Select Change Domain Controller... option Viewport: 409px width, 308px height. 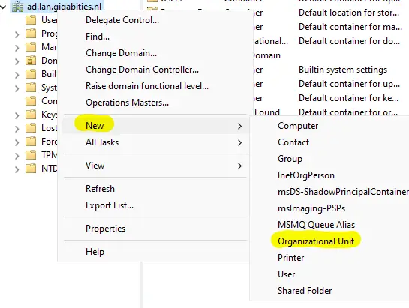142,70
